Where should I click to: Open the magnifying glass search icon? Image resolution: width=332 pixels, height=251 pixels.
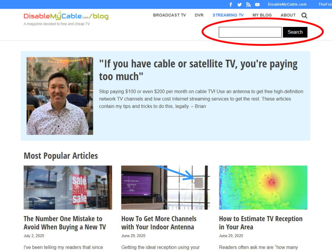(x=304, y=15)
